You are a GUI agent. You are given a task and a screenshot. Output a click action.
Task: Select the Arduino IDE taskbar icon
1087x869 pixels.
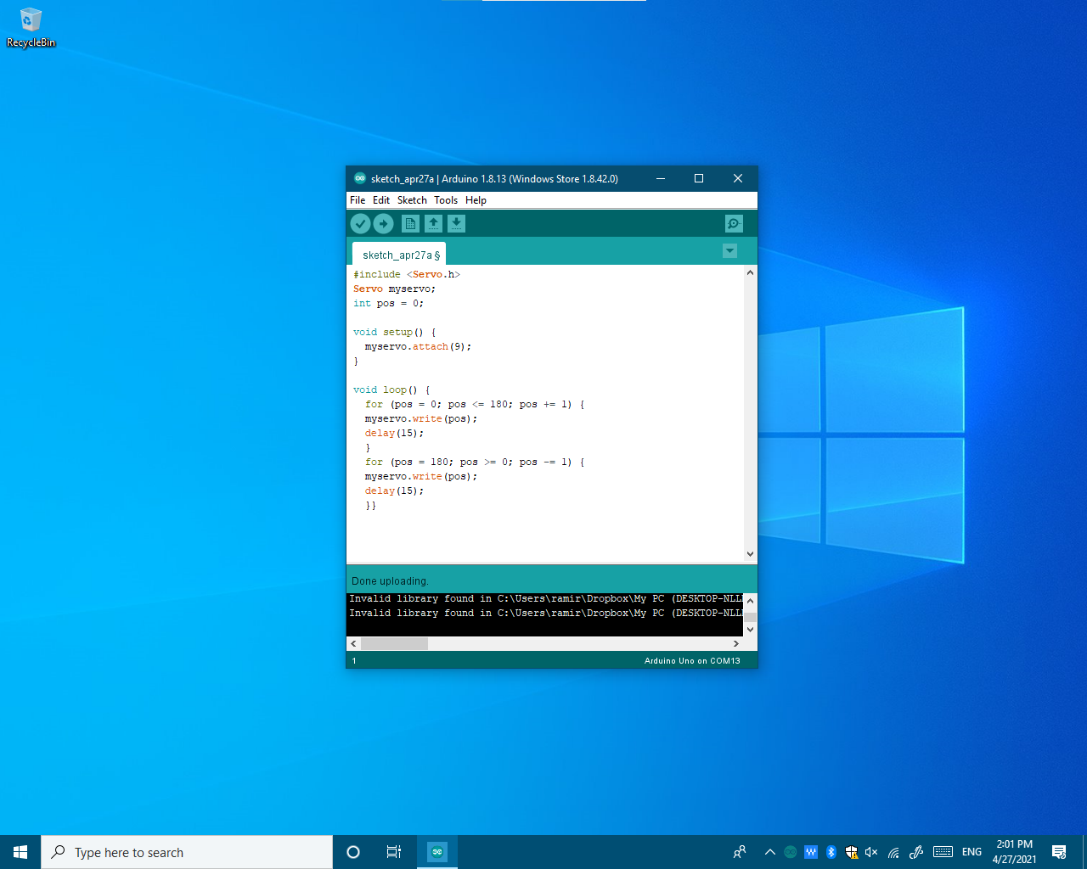(436, 852)
